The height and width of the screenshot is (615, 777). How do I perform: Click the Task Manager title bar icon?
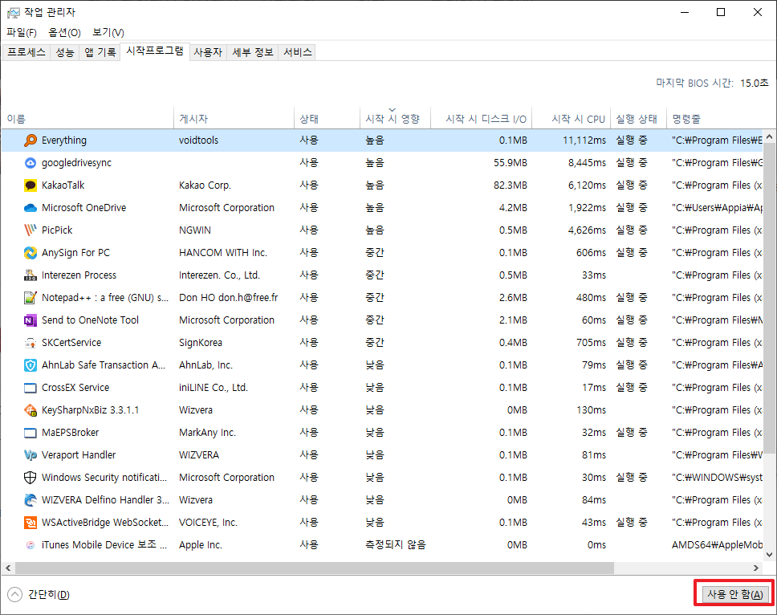click(14, 12)
